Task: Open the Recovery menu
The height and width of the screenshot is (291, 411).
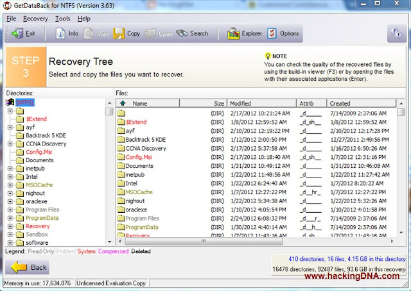Action: click(x=35, y=19)
